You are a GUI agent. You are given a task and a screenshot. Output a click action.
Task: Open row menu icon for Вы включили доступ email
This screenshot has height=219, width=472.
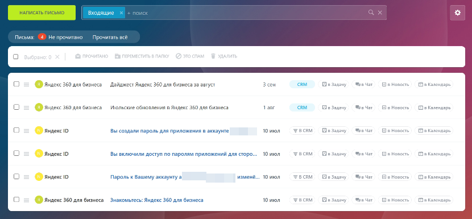tap(27, 154)
